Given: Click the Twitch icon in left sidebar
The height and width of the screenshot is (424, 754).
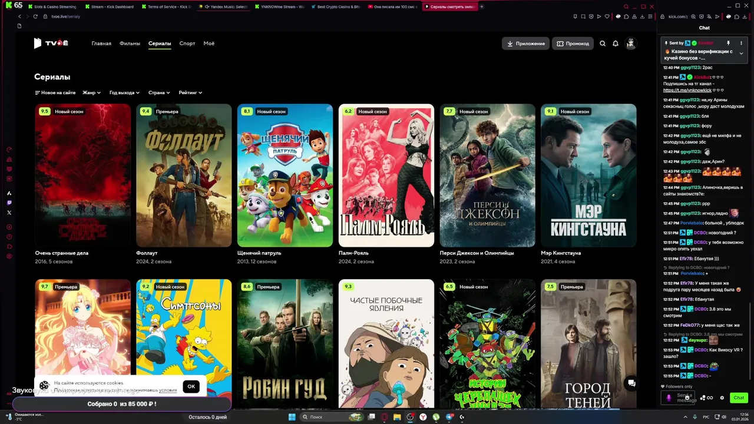Looking at the screenshot, I should pos(9,203).
